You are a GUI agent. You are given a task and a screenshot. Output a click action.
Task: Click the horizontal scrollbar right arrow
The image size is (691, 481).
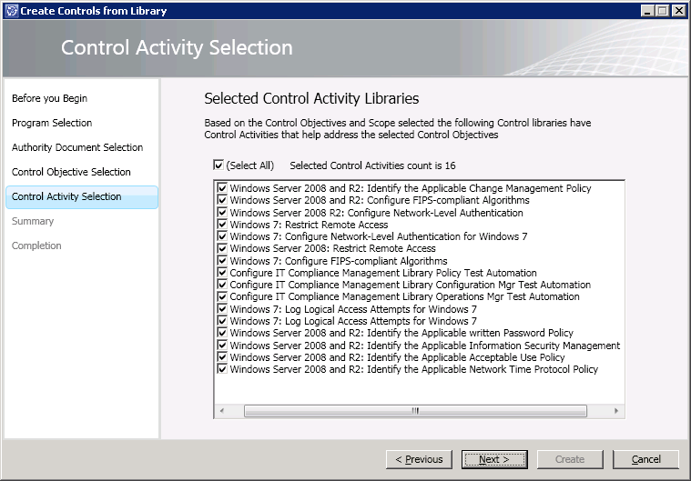click(616, 411)
